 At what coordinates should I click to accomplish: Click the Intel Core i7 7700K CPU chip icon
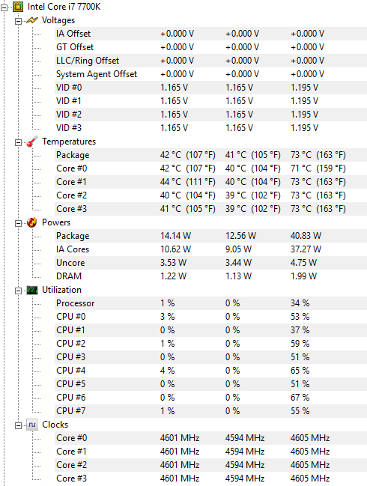pyautogui.click(x=18, y=7)
